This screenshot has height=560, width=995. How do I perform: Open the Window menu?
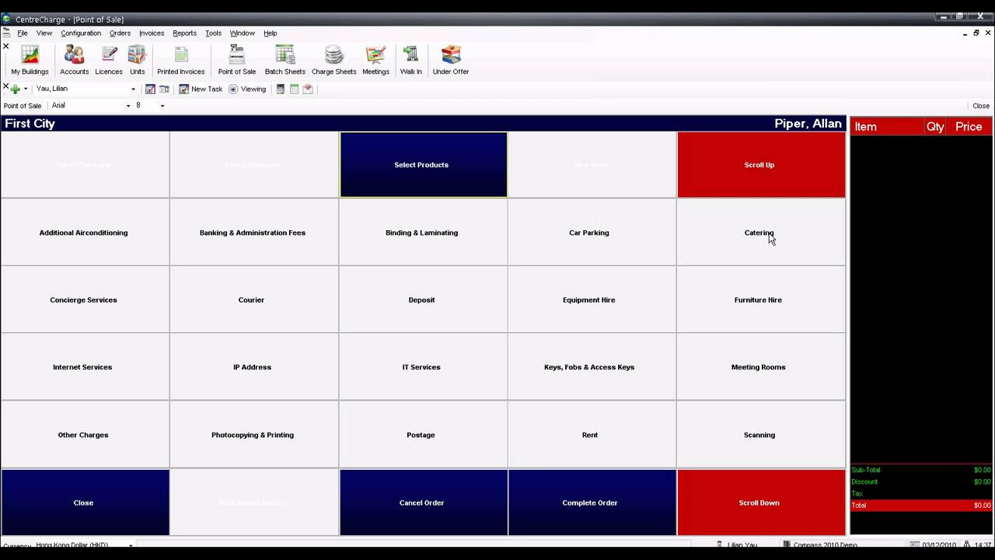242,33
